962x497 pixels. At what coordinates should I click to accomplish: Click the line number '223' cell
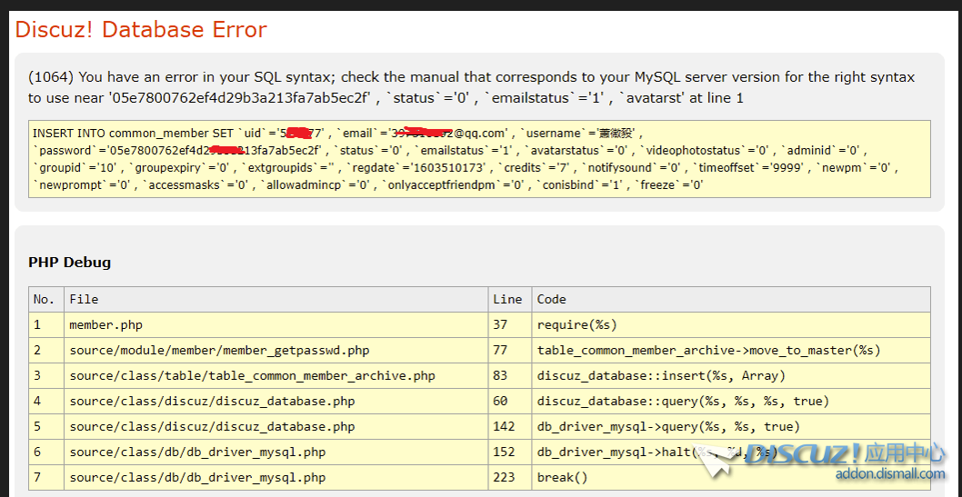click(510, 477)
